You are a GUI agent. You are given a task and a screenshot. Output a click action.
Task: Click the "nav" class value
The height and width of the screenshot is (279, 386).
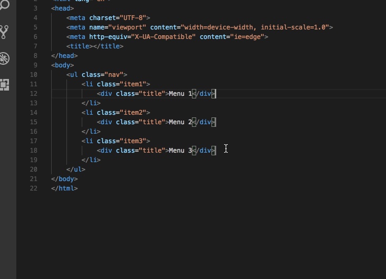pos(114,75)
